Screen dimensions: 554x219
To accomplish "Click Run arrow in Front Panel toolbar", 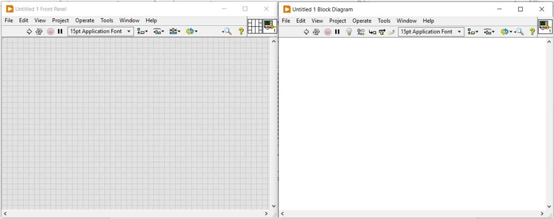I will (29, 31).
